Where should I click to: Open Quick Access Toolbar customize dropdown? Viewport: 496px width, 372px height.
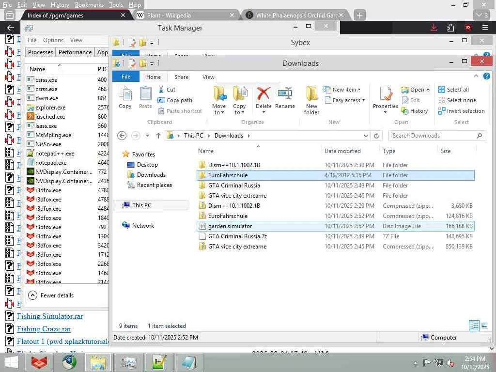[x=152, y=64]
